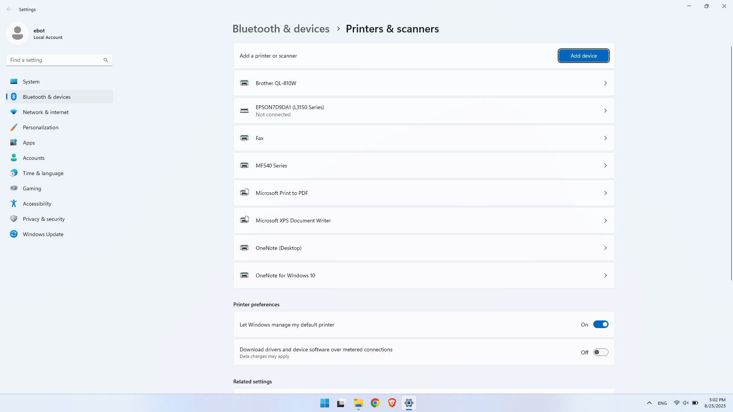Click the "Not connected" status under EPSON7D9DA1

(x=273, y=114)
